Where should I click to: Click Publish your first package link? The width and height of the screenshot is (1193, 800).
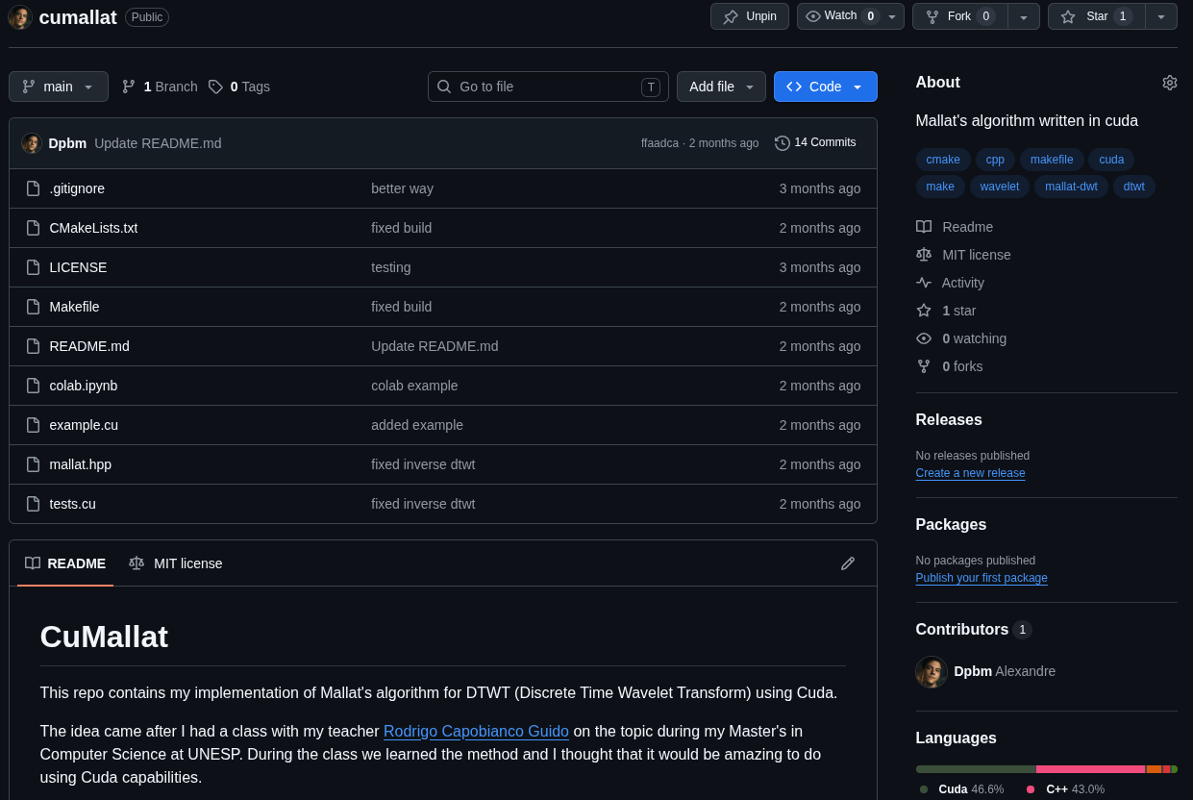982,578
